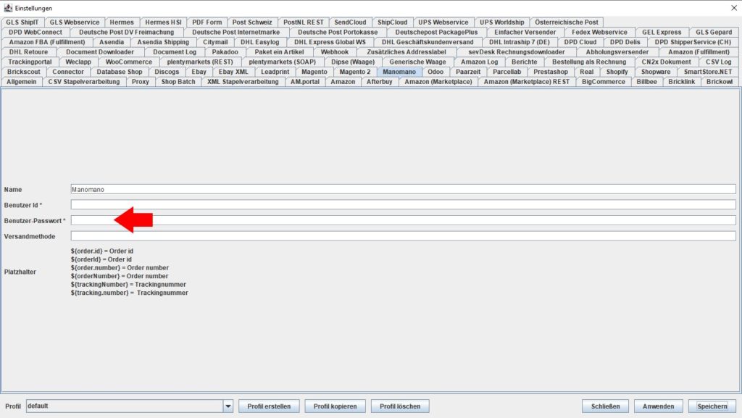Open the Magento 2 tab

click(355, 72)
